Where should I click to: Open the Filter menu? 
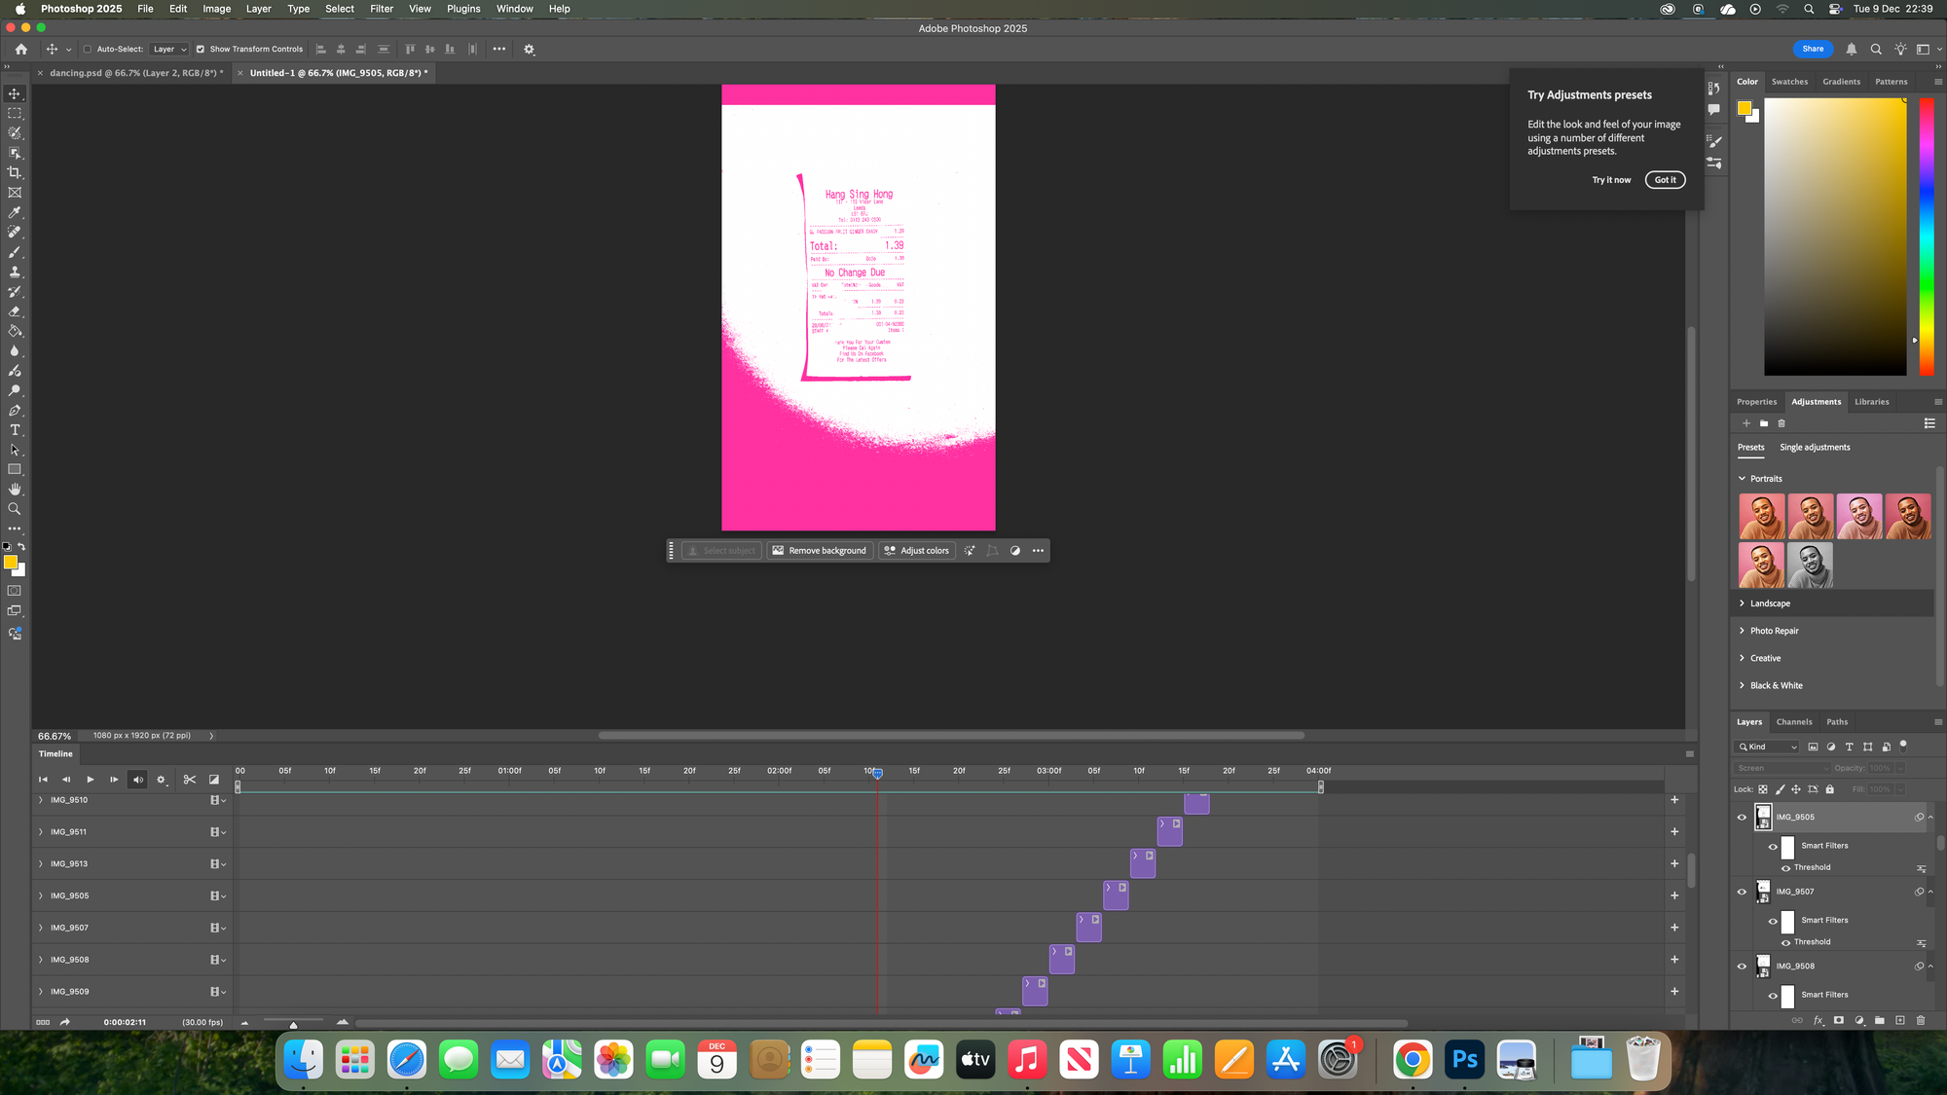tap(382, 9)
